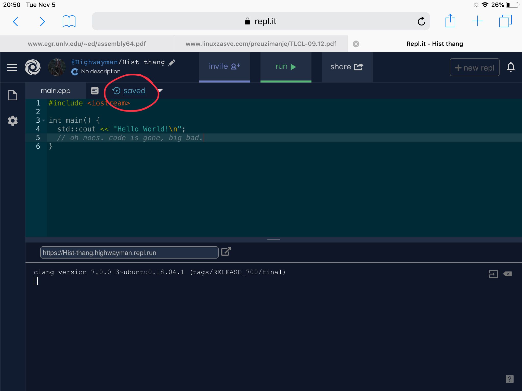Expand dropdown arrow next to saved
This screenshot has height=391, width=522.
click(160, 91)
